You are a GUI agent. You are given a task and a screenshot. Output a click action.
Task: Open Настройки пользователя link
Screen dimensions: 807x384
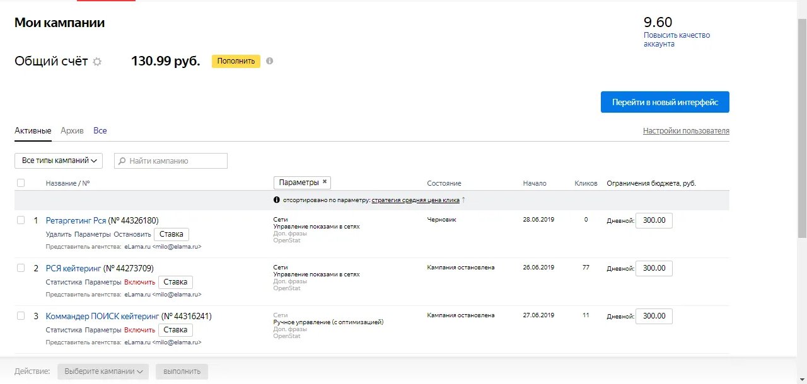[686, 131]
